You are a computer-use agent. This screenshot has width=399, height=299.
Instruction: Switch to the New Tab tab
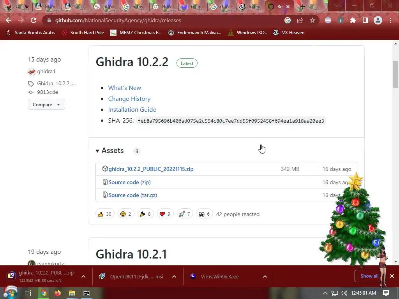(163, 7)
